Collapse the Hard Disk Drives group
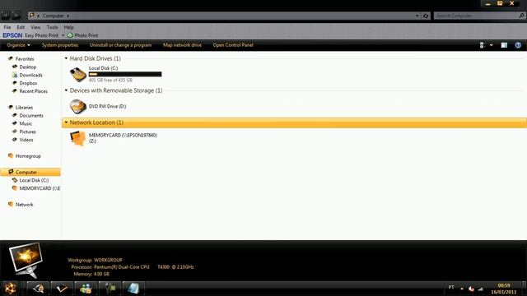Viewport: 527px width, 296px height. 66,58
